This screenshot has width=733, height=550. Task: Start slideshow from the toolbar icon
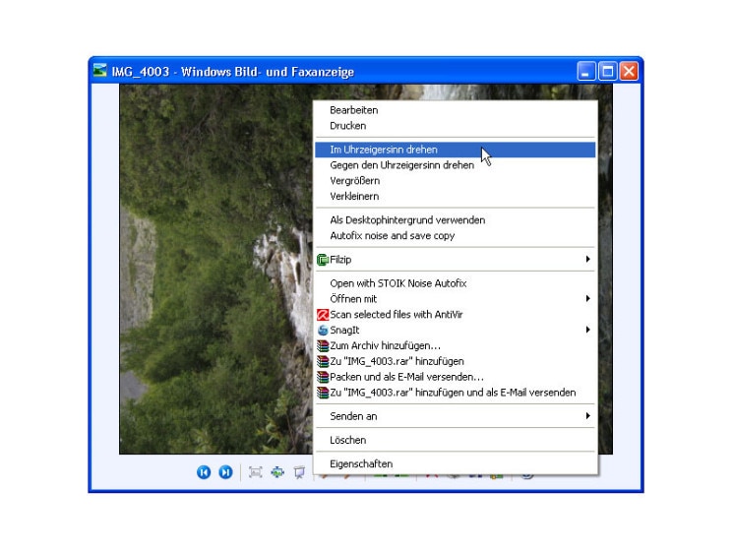(x=299, y=472)
